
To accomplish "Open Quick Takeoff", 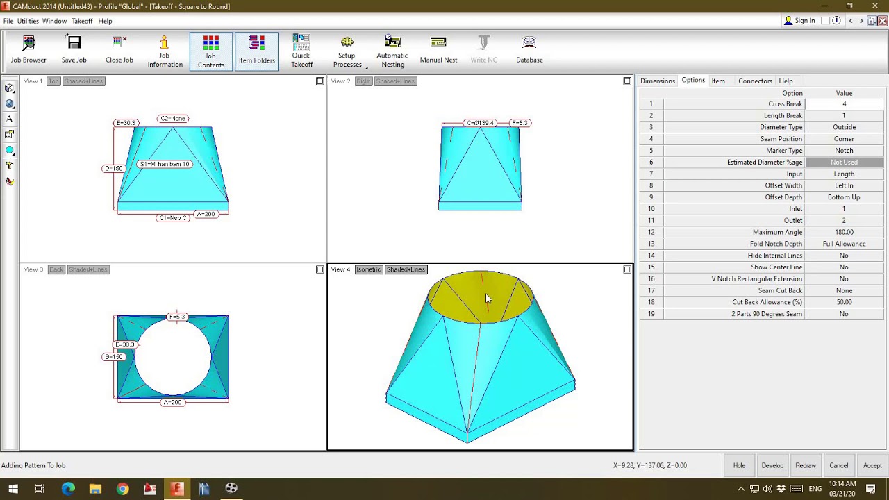I will 301,51.
